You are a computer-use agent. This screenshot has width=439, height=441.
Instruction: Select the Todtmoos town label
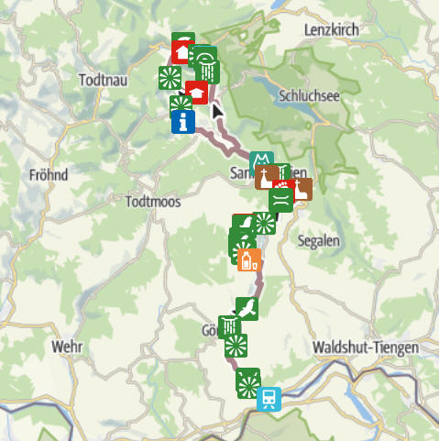[x=153, y=202]
